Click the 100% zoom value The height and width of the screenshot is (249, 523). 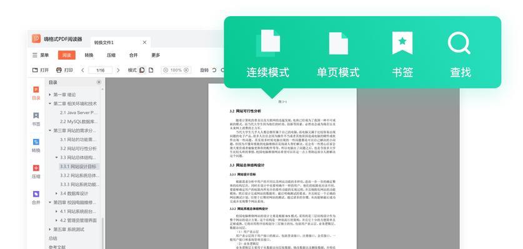tap(176, 70)
